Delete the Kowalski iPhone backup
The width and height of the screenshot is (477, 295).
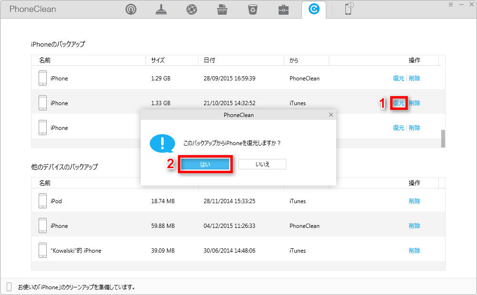point(415,251)
